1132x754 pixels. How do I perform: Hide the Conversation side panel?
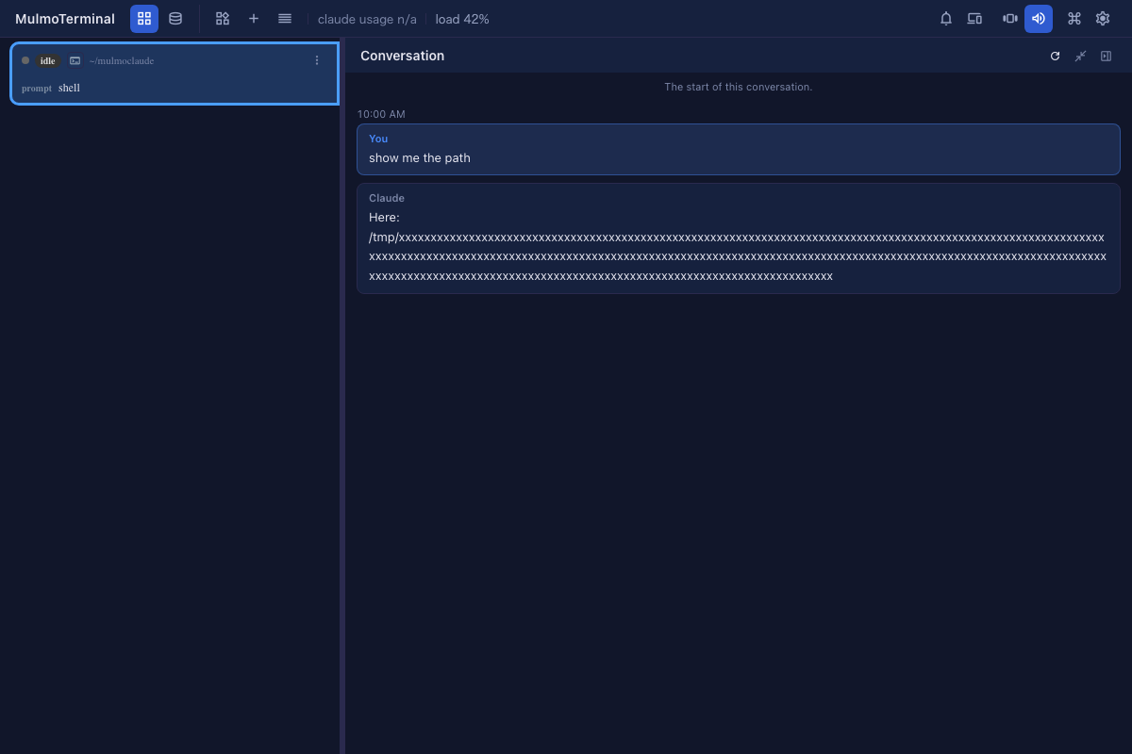click(x=1107, y=57)
